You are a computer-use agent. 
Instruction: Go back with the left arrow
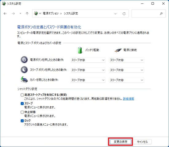pos(5,14)
